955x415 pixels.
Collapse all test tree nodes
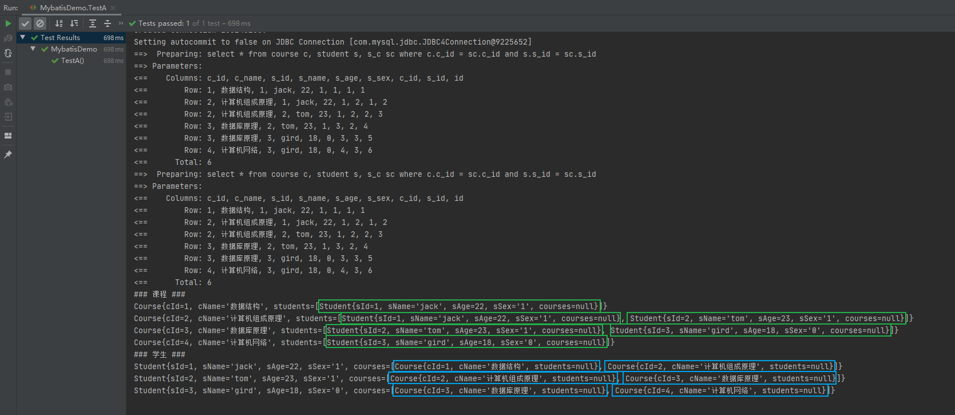107,23
